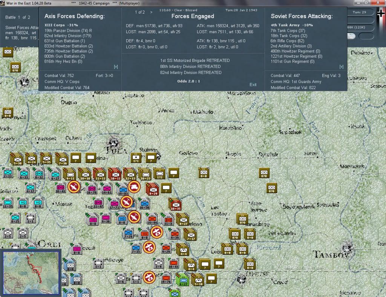Click the German cross flag emblem
This screenshot has height=297, width=386.
(x=381, y=14)
